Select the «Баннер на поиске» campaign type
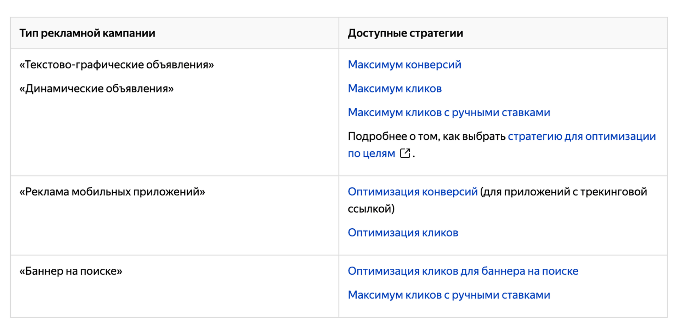 pyautogui.click(x=70, y=271)
